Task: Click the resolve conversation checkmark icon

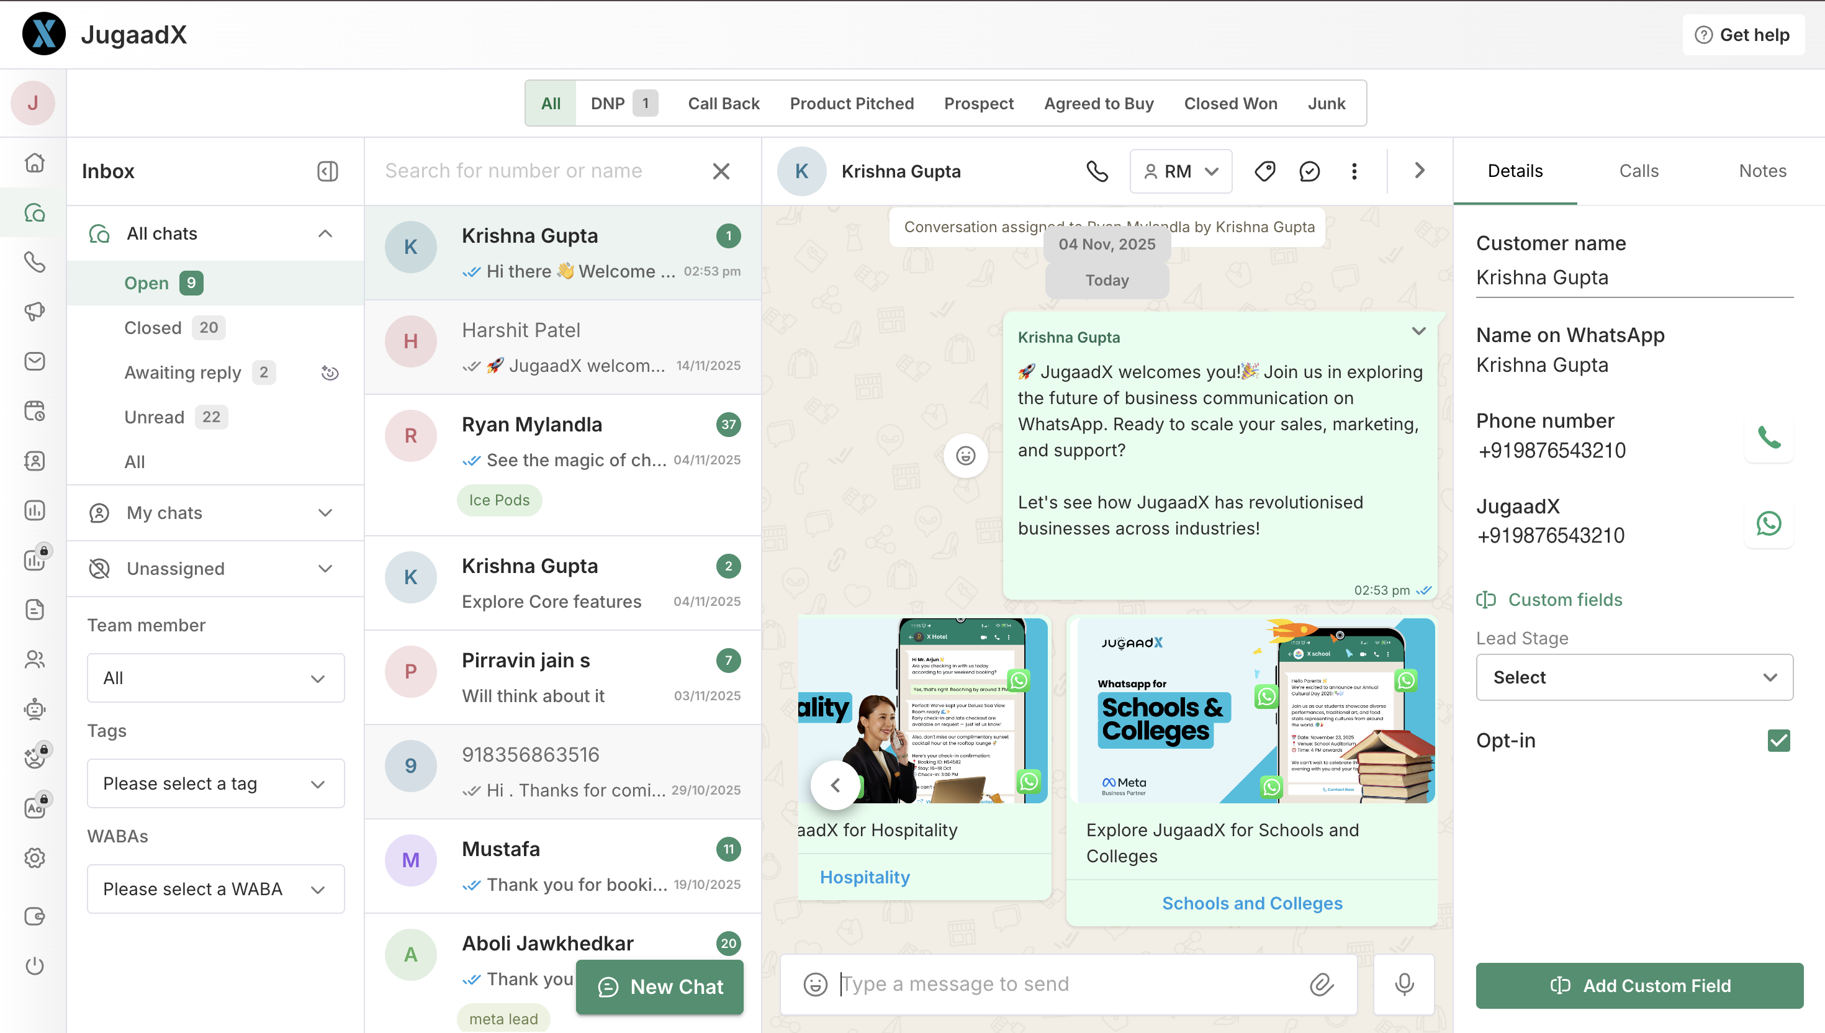Action: coord(1309,171)
